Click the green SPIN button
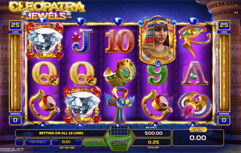 [x=120, y=143]
